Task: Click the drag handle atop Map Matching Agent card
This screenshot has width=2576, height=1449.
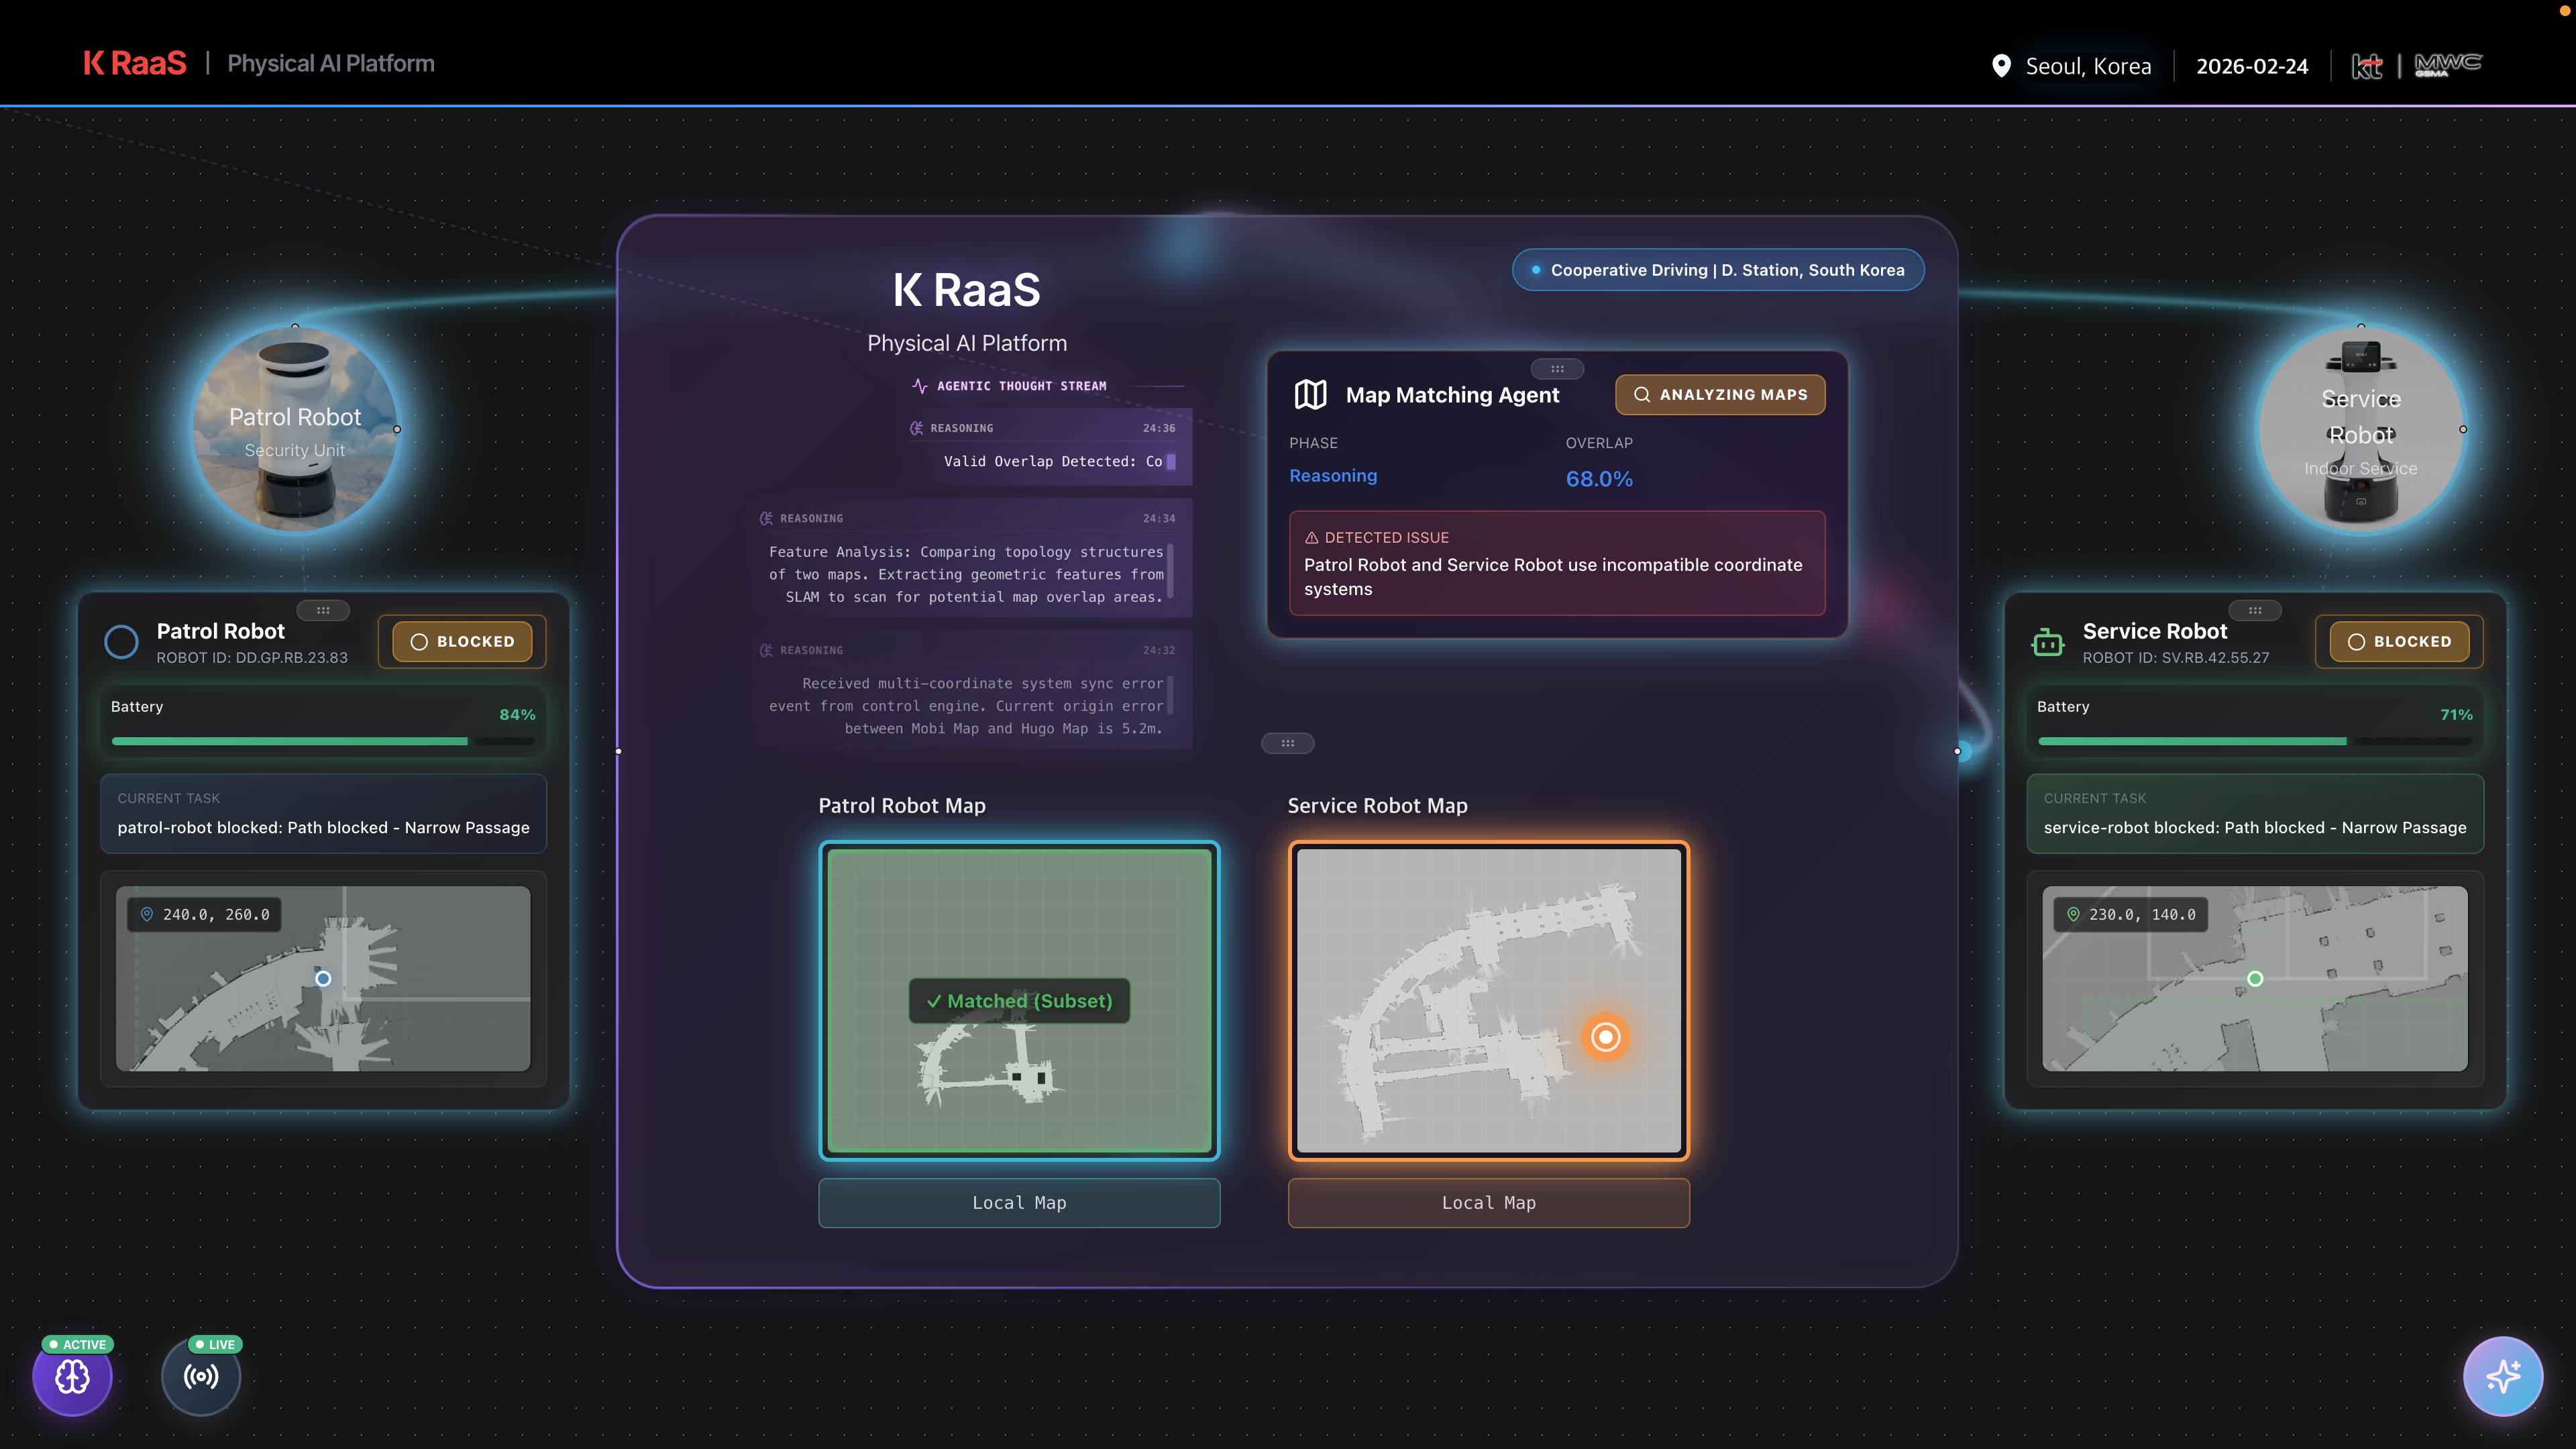Action: pos(1557,369)
